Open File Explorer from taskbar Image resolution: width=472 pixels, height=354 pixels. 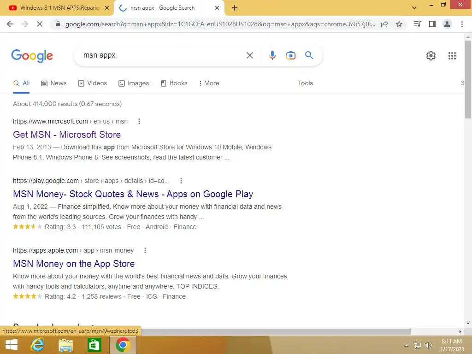65,345
